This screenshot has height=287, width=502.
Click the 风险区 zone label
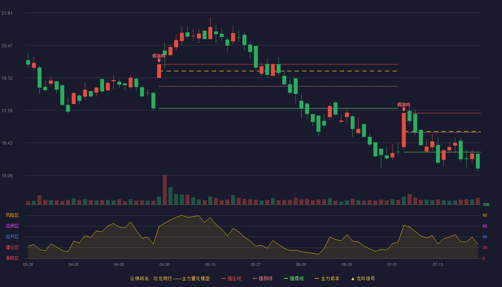(x=12, y=215)
